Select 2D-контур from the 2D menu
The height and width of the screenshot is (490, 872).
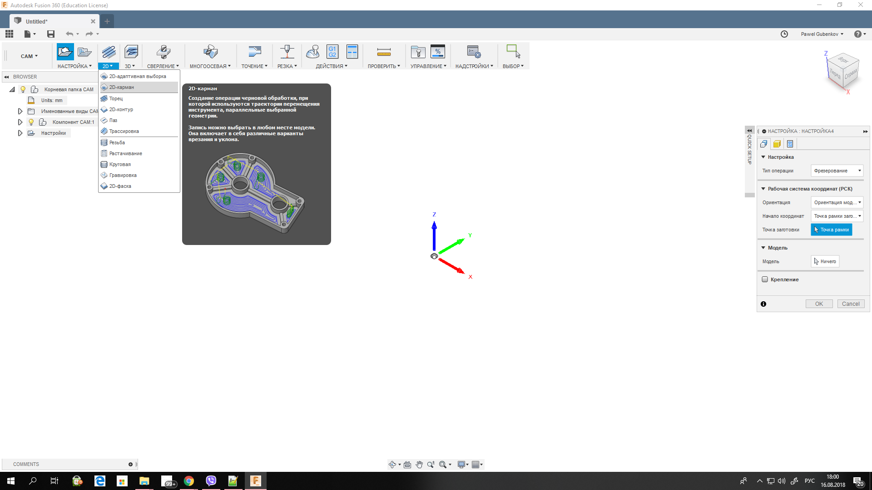[121, 109]
